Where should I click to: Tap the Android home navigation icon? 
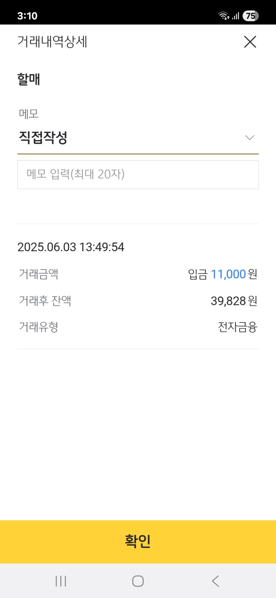138,581
